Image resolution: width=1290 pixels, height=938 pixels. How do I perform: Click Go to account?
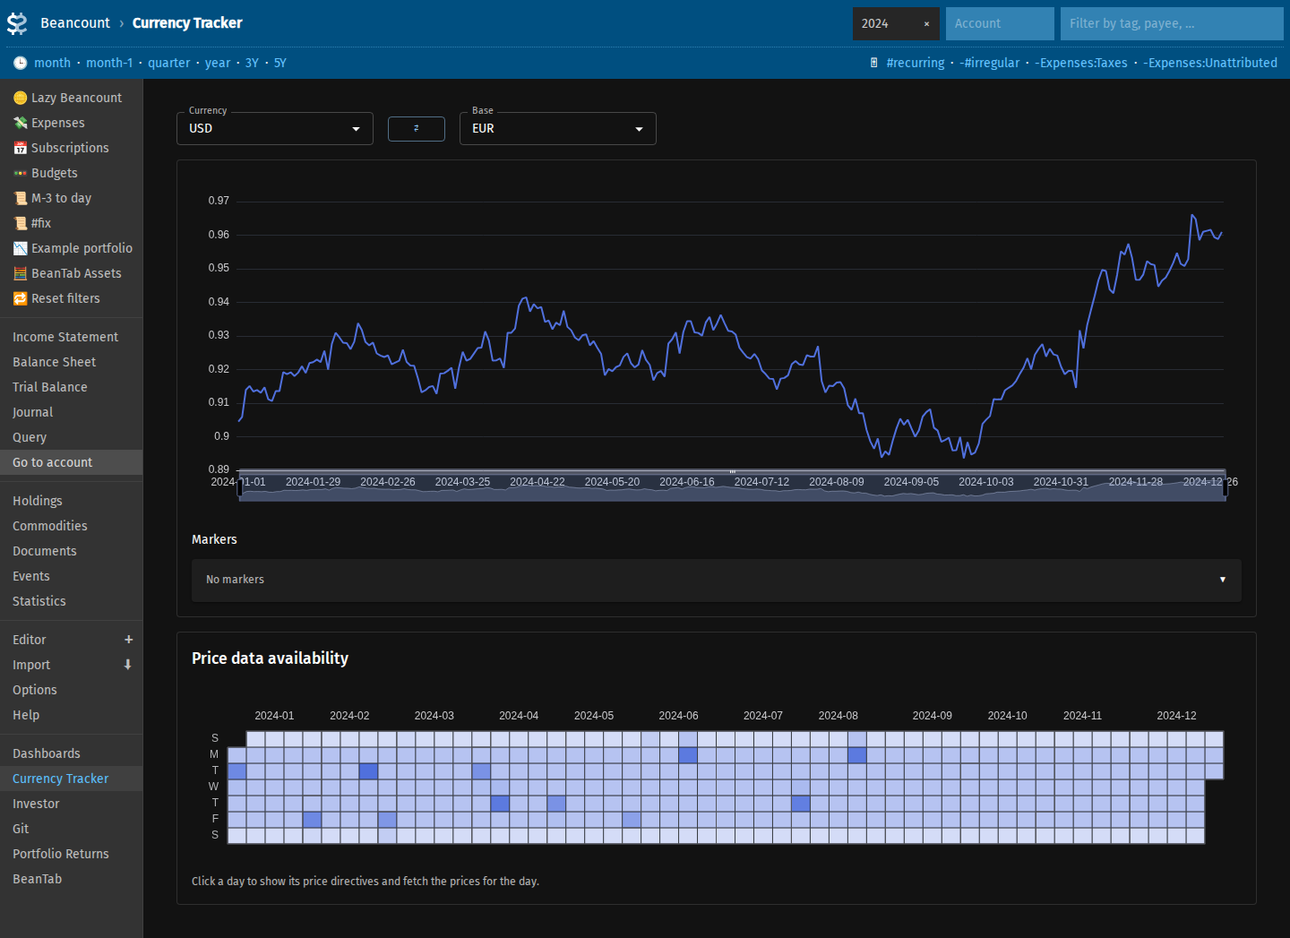[71, 462]
